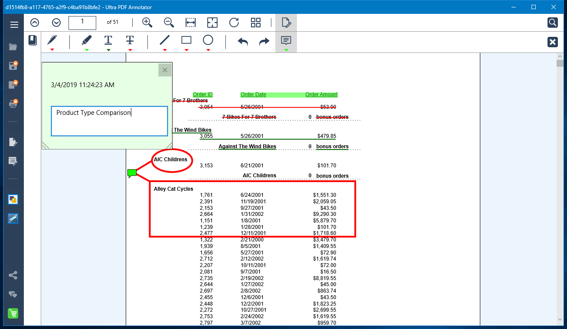Zoom in on the document

[x=147, y=23]
